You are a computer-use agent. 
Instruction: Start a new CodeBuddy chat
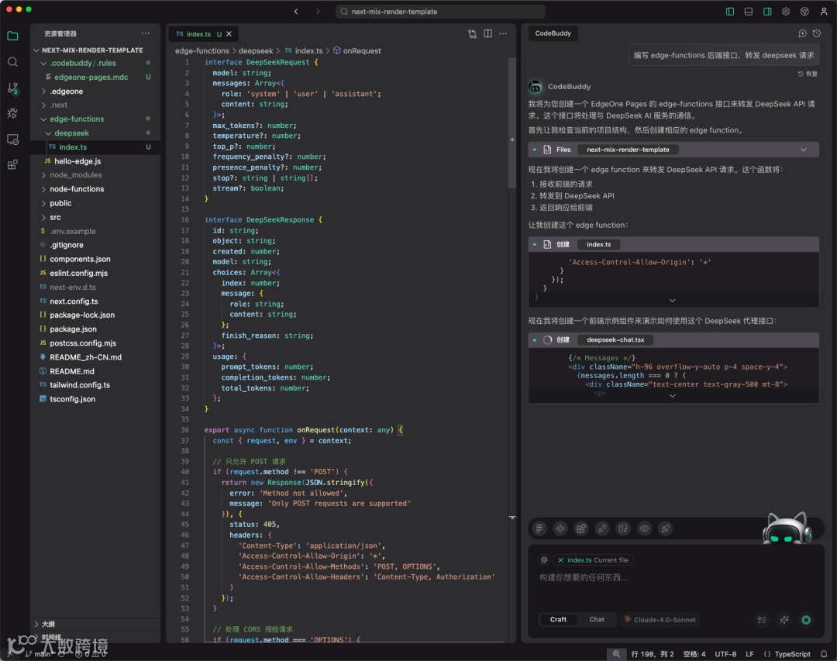pyautogui.click(x=802, y=33)
